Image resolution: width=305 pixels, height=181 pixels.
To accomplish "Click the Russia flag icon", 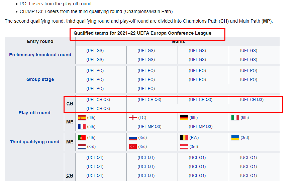I will [133, 138].
